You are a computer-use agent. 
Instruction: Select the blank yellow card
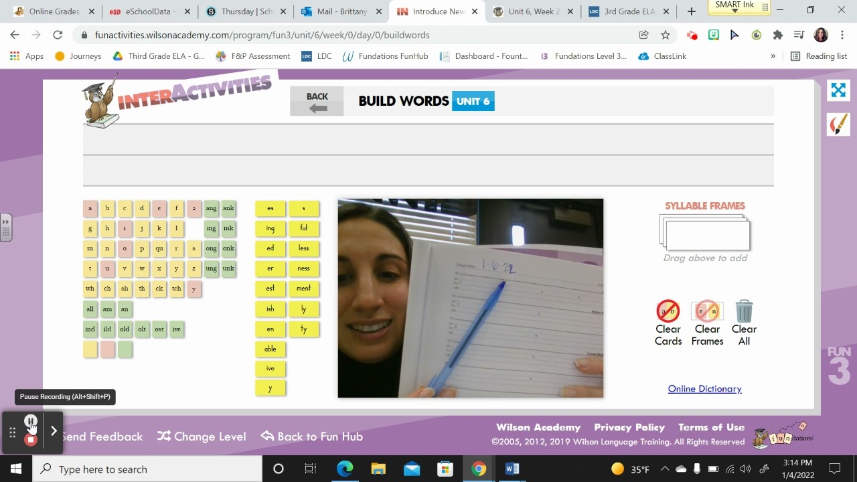[90, 349]
